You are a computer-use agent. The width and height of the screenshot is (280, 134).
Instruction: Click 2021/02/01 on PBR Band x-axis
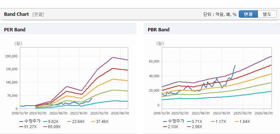pos(181,113)
